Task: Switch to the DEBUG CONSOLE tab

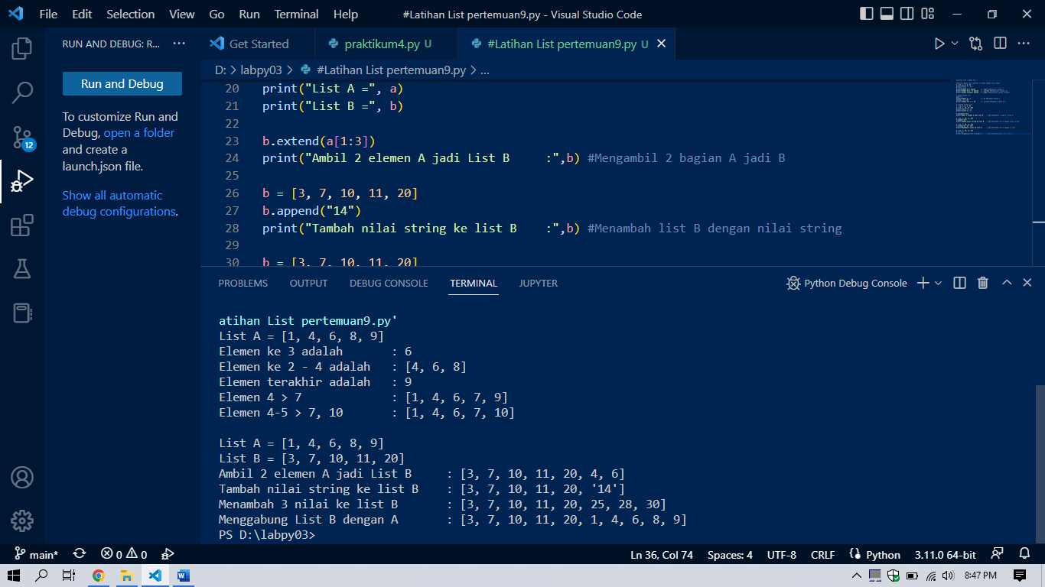Action: (x=390, y=283)
